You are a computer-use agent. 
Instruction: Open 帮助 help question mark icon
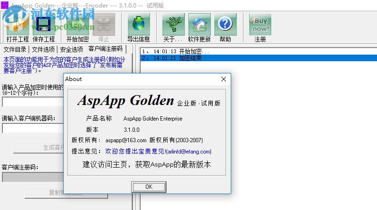coord(225,25)
